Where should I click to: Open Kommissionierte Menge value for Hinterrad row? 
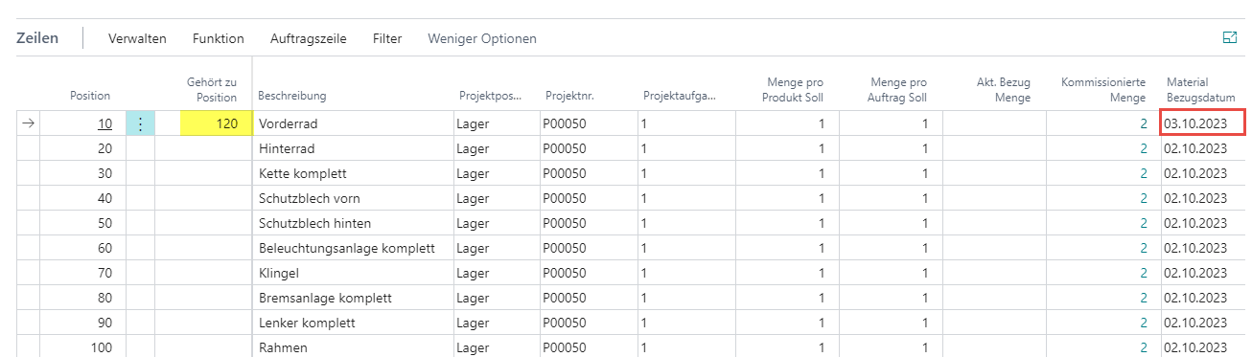click(x=1143, y=148)
